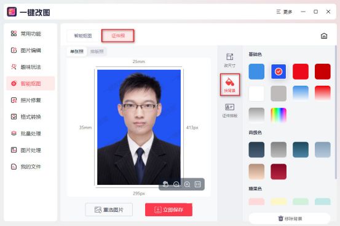This screenshot has height=226, width=340.
Task: Pick the checked royal blue swatch
Action: pos(279,72)
